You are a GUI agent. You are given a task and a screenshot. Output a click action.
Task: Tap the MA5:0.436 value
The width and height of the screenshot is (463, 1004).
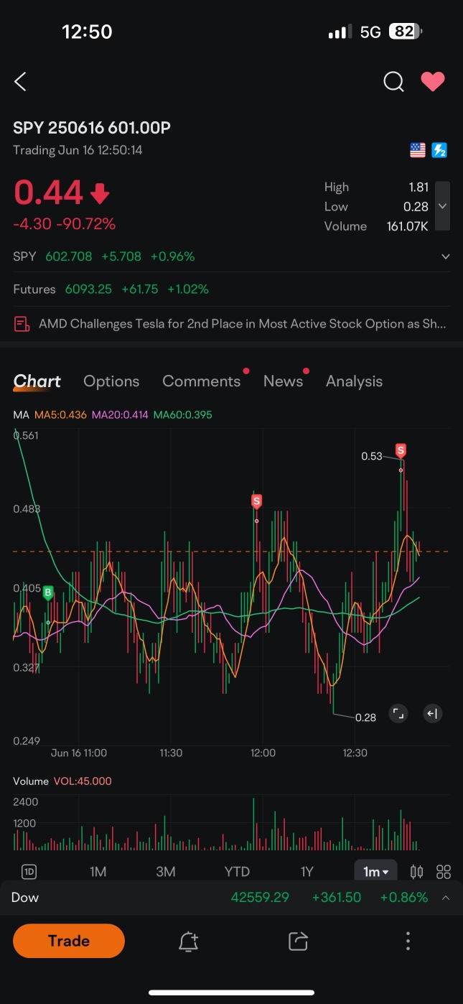pos(60,414)
